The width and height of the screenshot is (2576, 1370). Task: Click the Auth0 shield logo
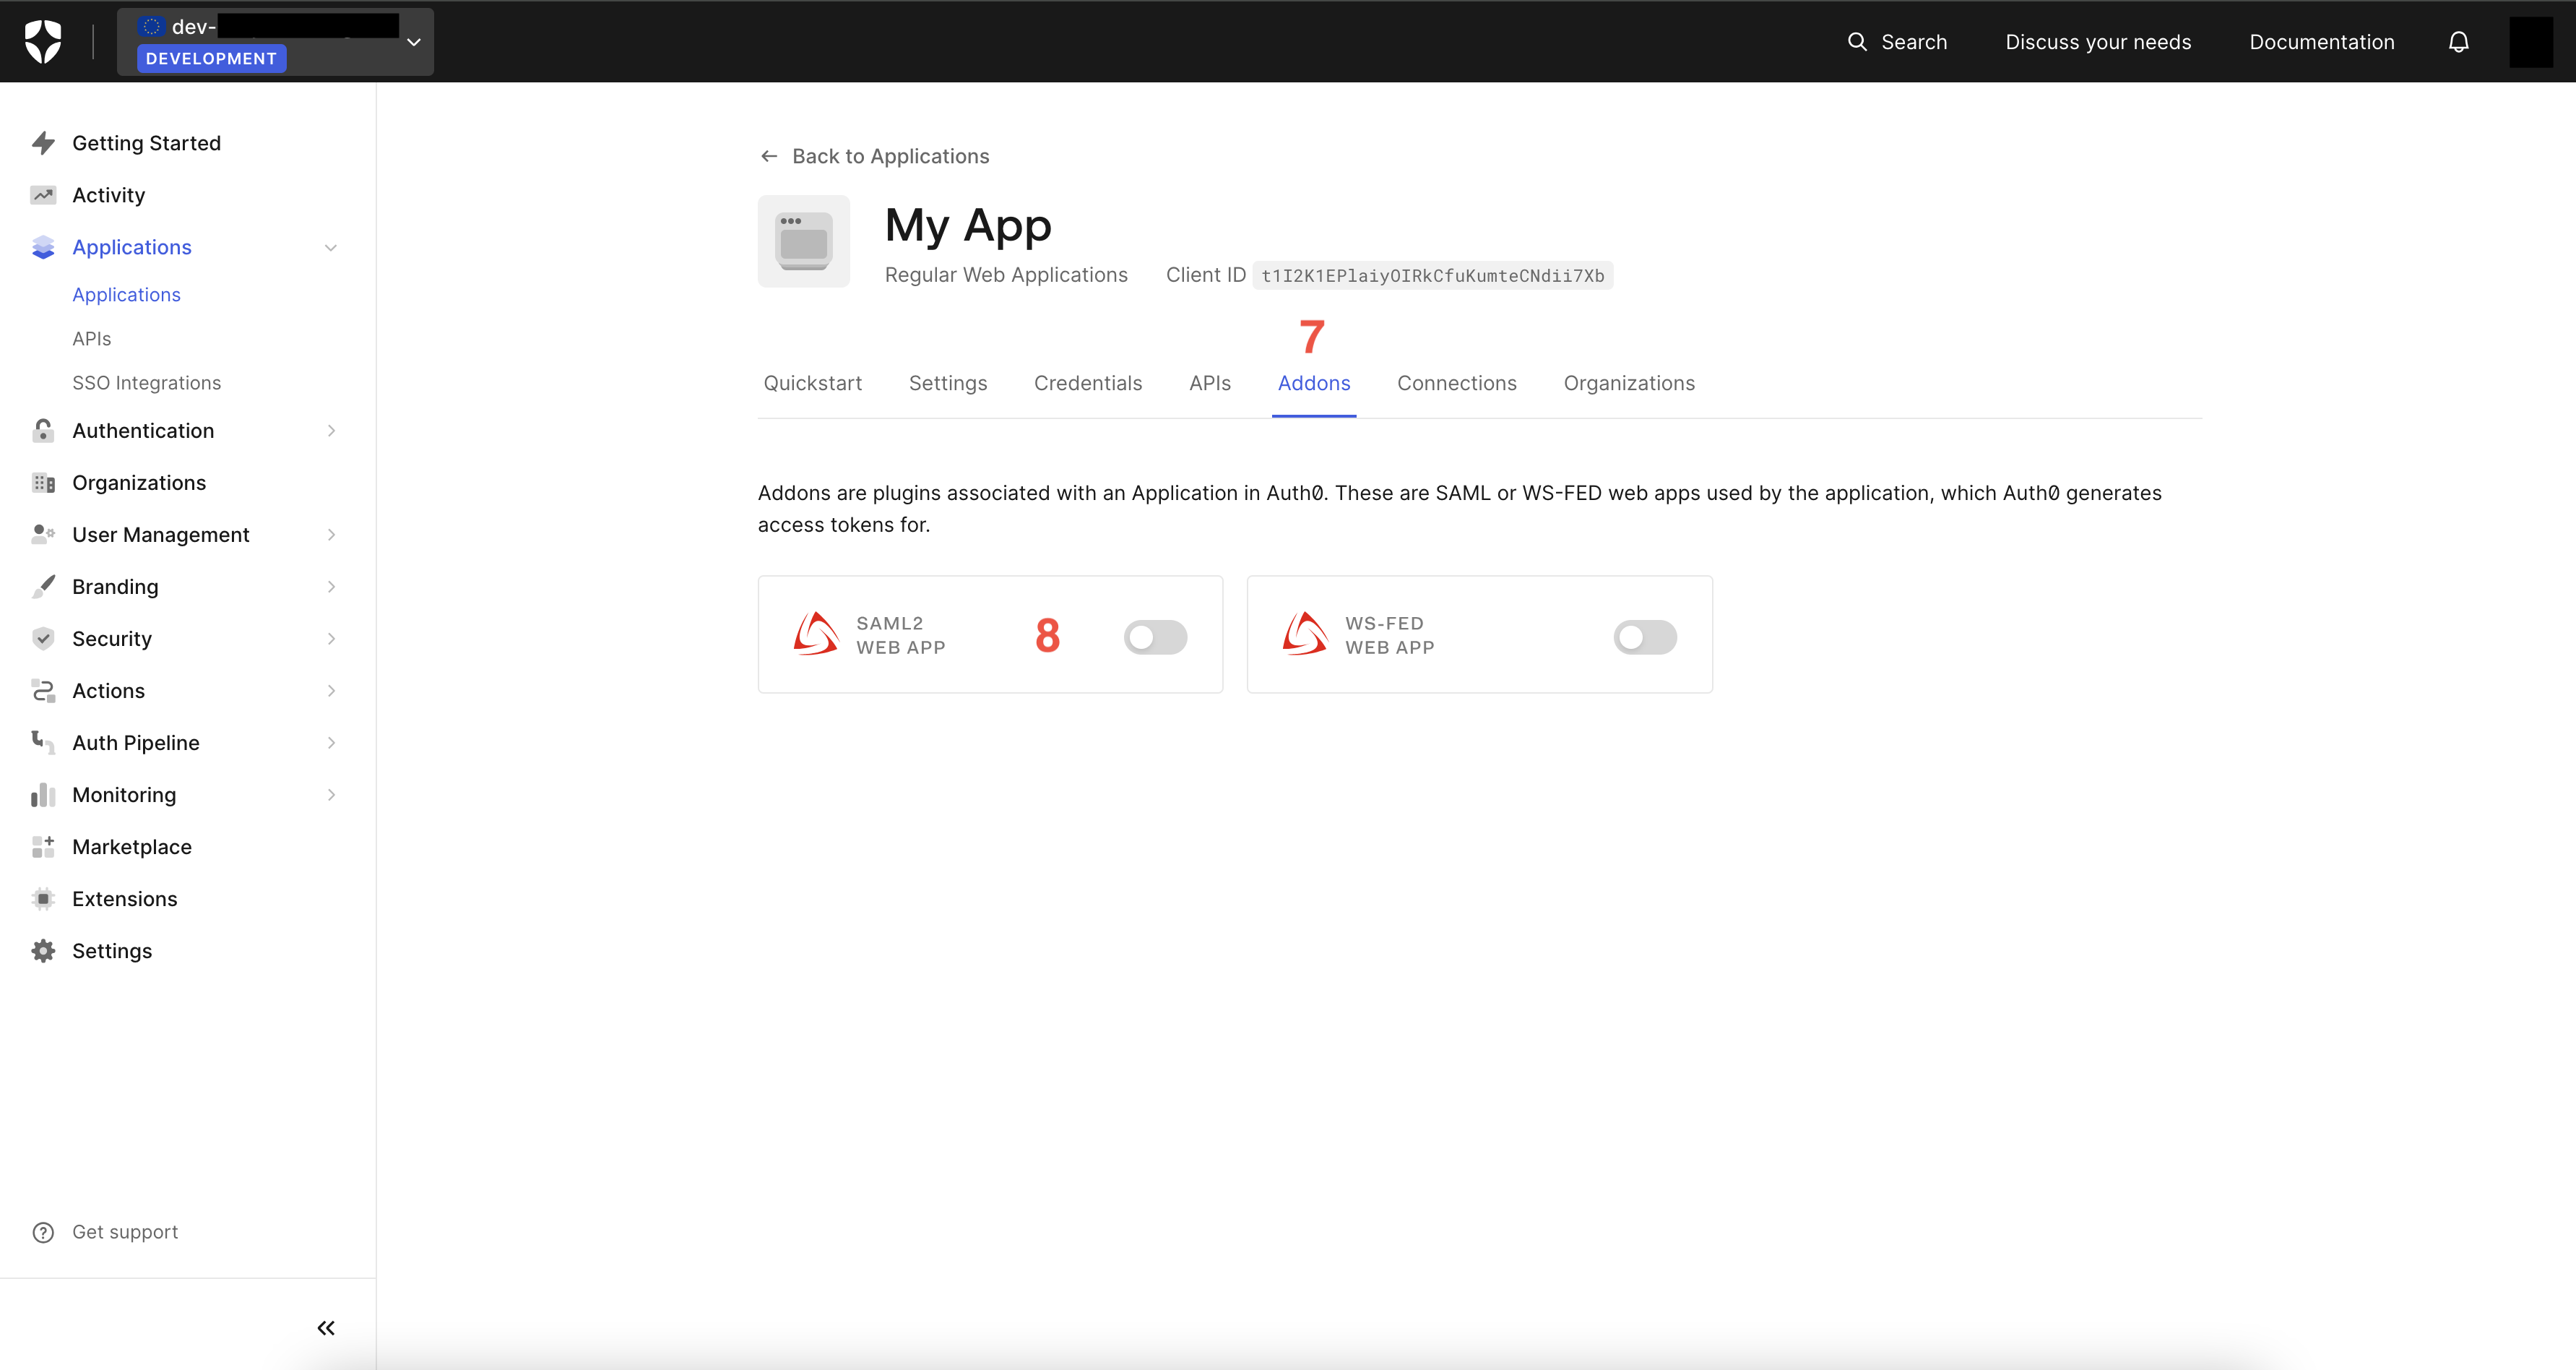coord(43,41)
